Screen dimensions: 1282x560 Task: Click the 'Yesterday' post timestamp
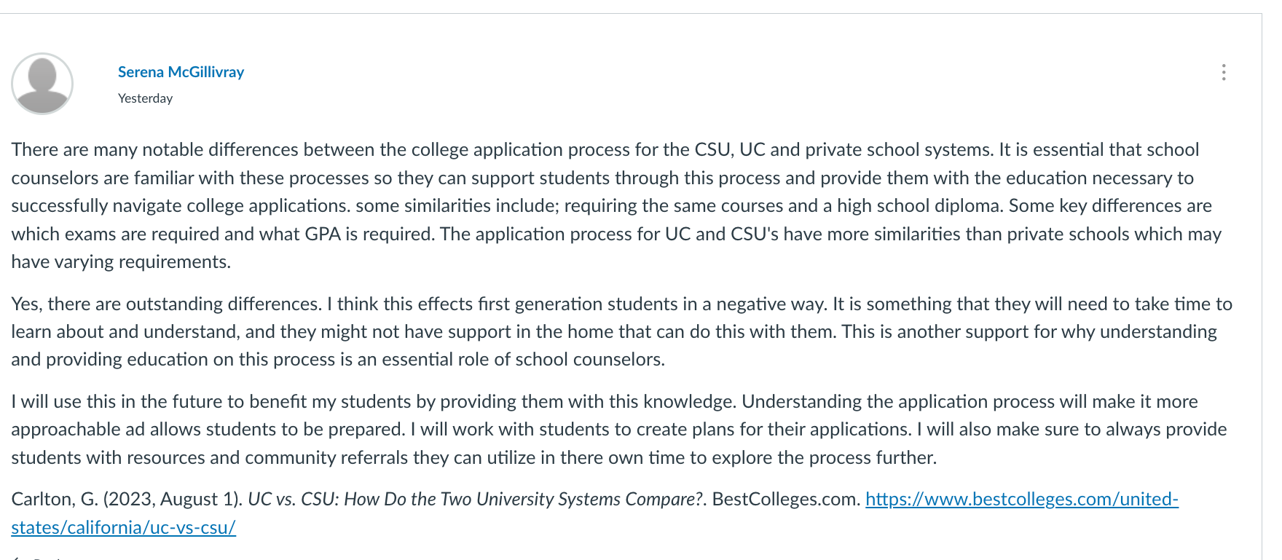coord(145,98)
